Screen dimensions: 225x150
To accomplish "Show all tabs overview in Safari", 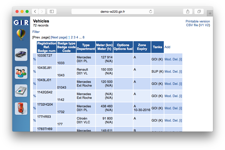I will 199,11.
